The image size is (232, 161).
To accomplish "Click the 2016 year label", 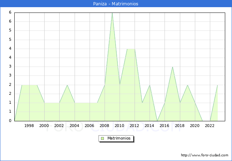I will tap(165, 126).
